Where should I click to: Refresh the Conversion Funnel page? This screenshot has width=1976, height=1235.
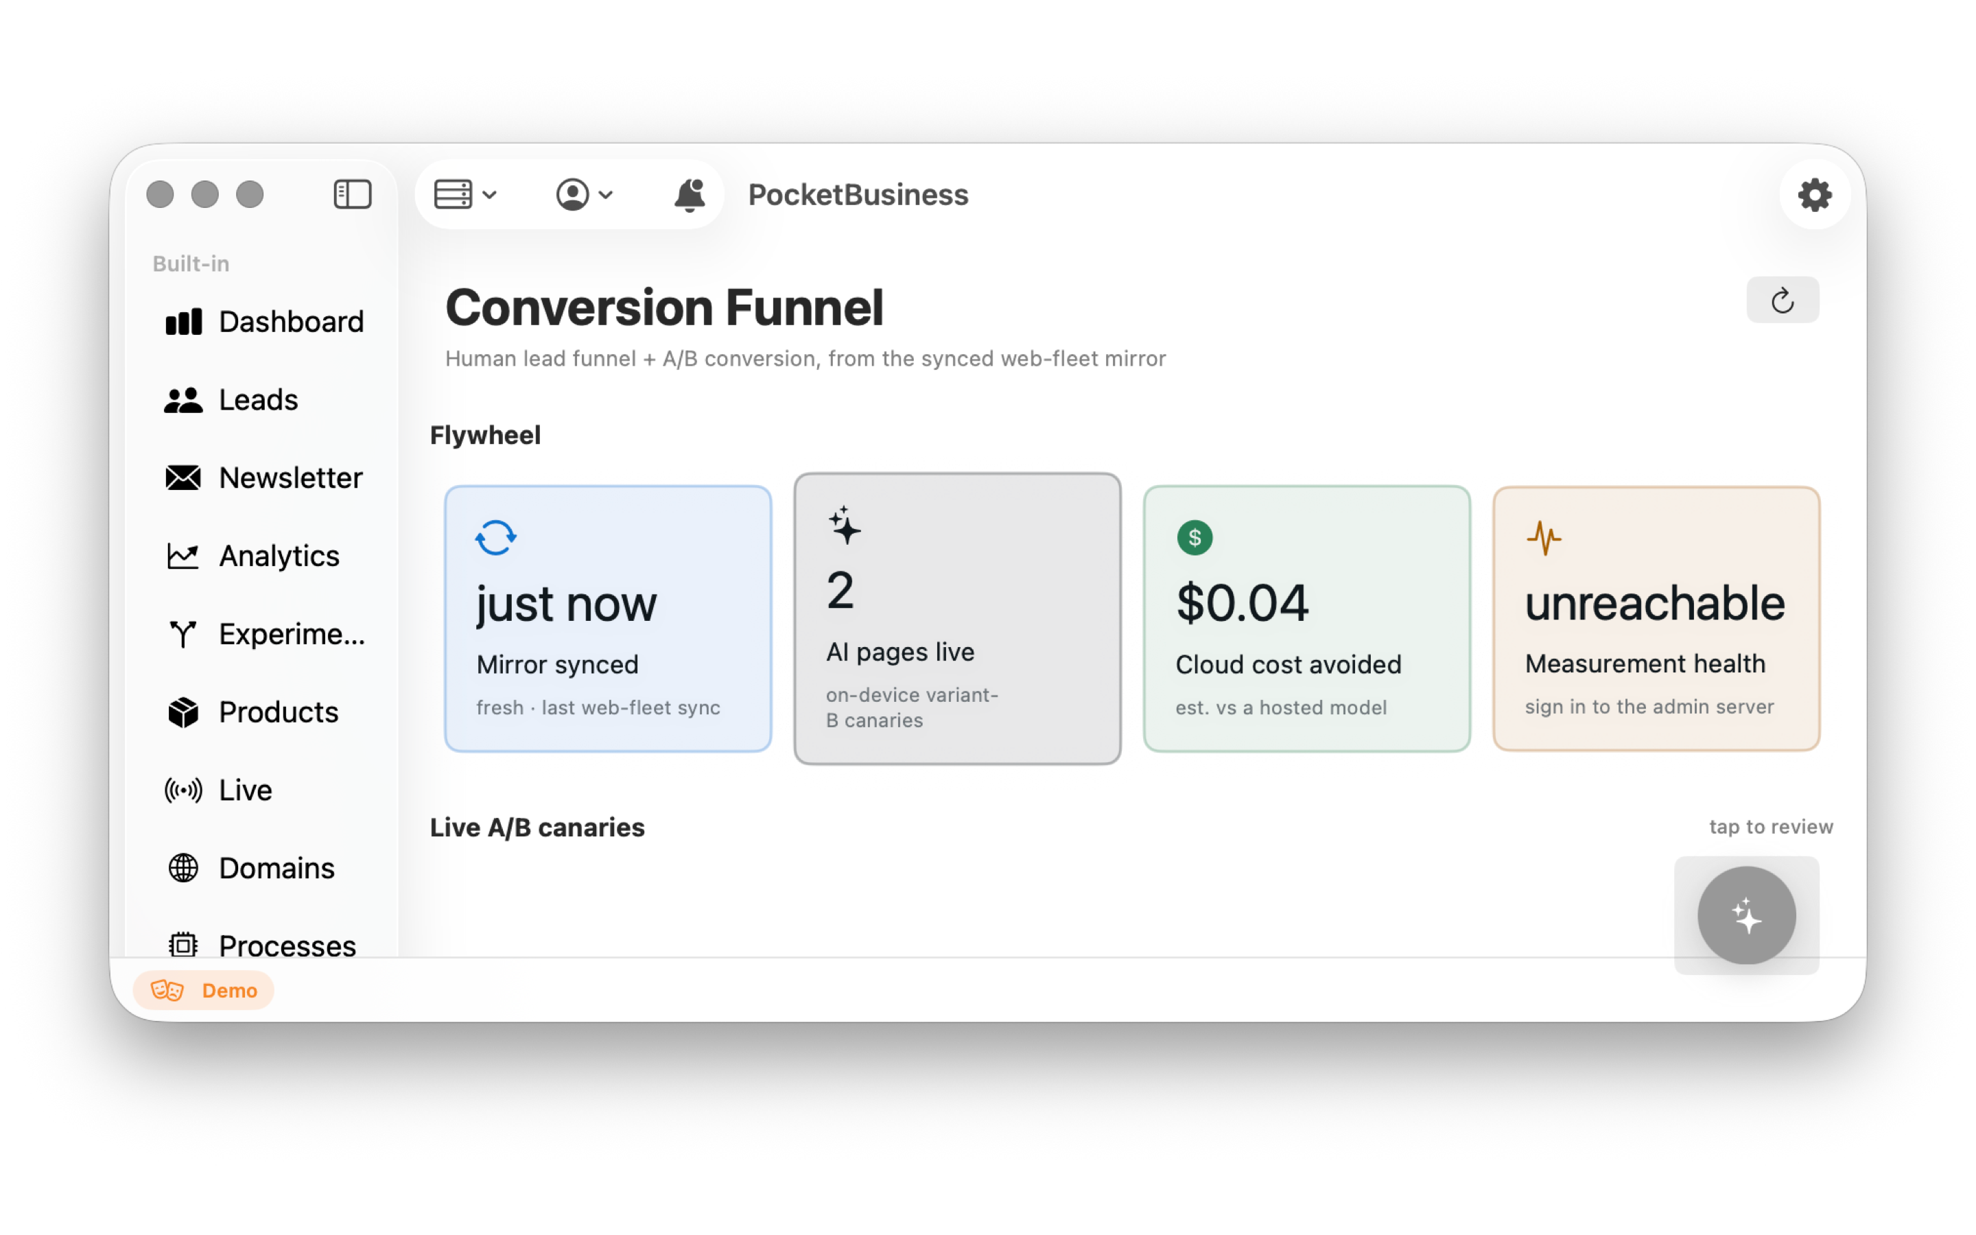tap(1782, 300)
